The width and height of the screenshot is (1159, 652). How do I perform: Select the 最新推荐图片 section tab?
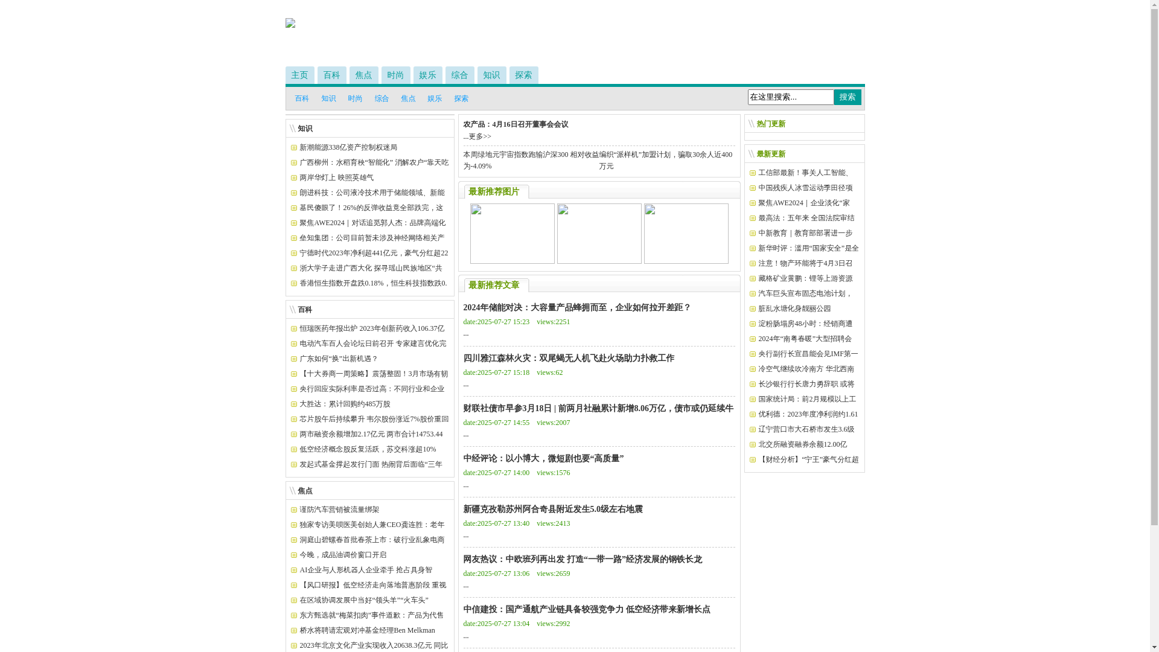tap(494, 191)
